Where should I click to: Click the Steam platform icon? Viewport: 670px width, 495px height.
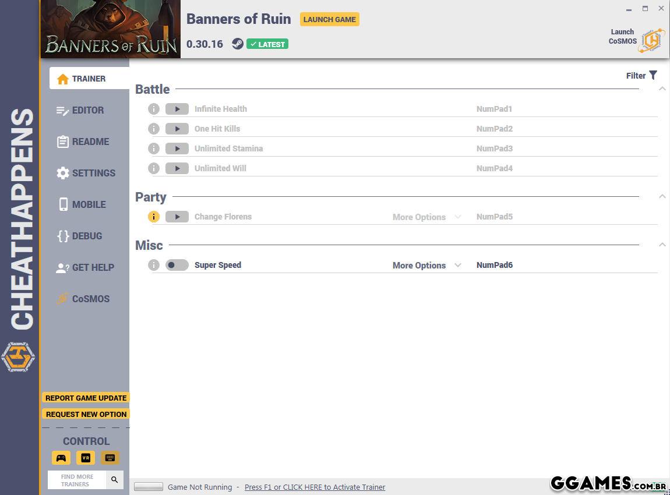pyautogui.click(x=237, y=44)
